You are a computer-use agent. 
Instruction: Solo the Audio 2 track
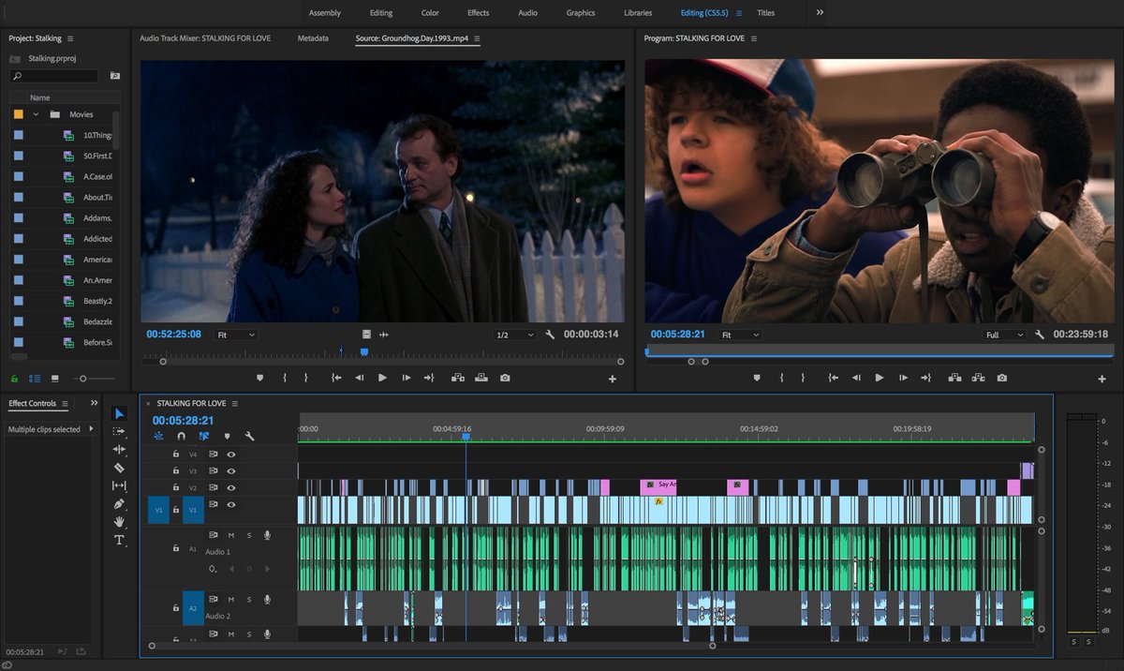249,599
